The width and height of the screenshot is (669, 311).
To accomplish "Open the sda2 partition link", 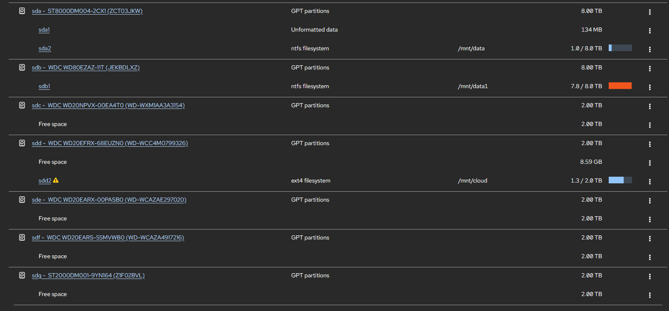I will pyautogui.click(x=44, y=48).
